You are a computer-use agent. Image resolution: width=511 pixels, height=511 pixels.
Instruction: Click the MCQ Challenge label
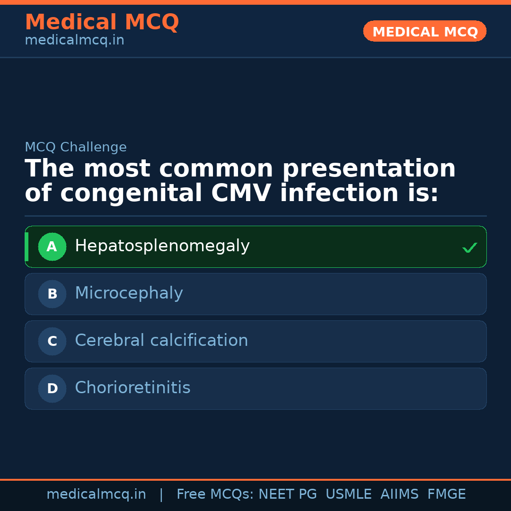[x=76, y=148]
